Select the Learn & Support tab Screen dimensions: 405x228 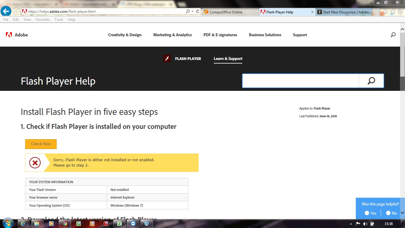point(228,59)
